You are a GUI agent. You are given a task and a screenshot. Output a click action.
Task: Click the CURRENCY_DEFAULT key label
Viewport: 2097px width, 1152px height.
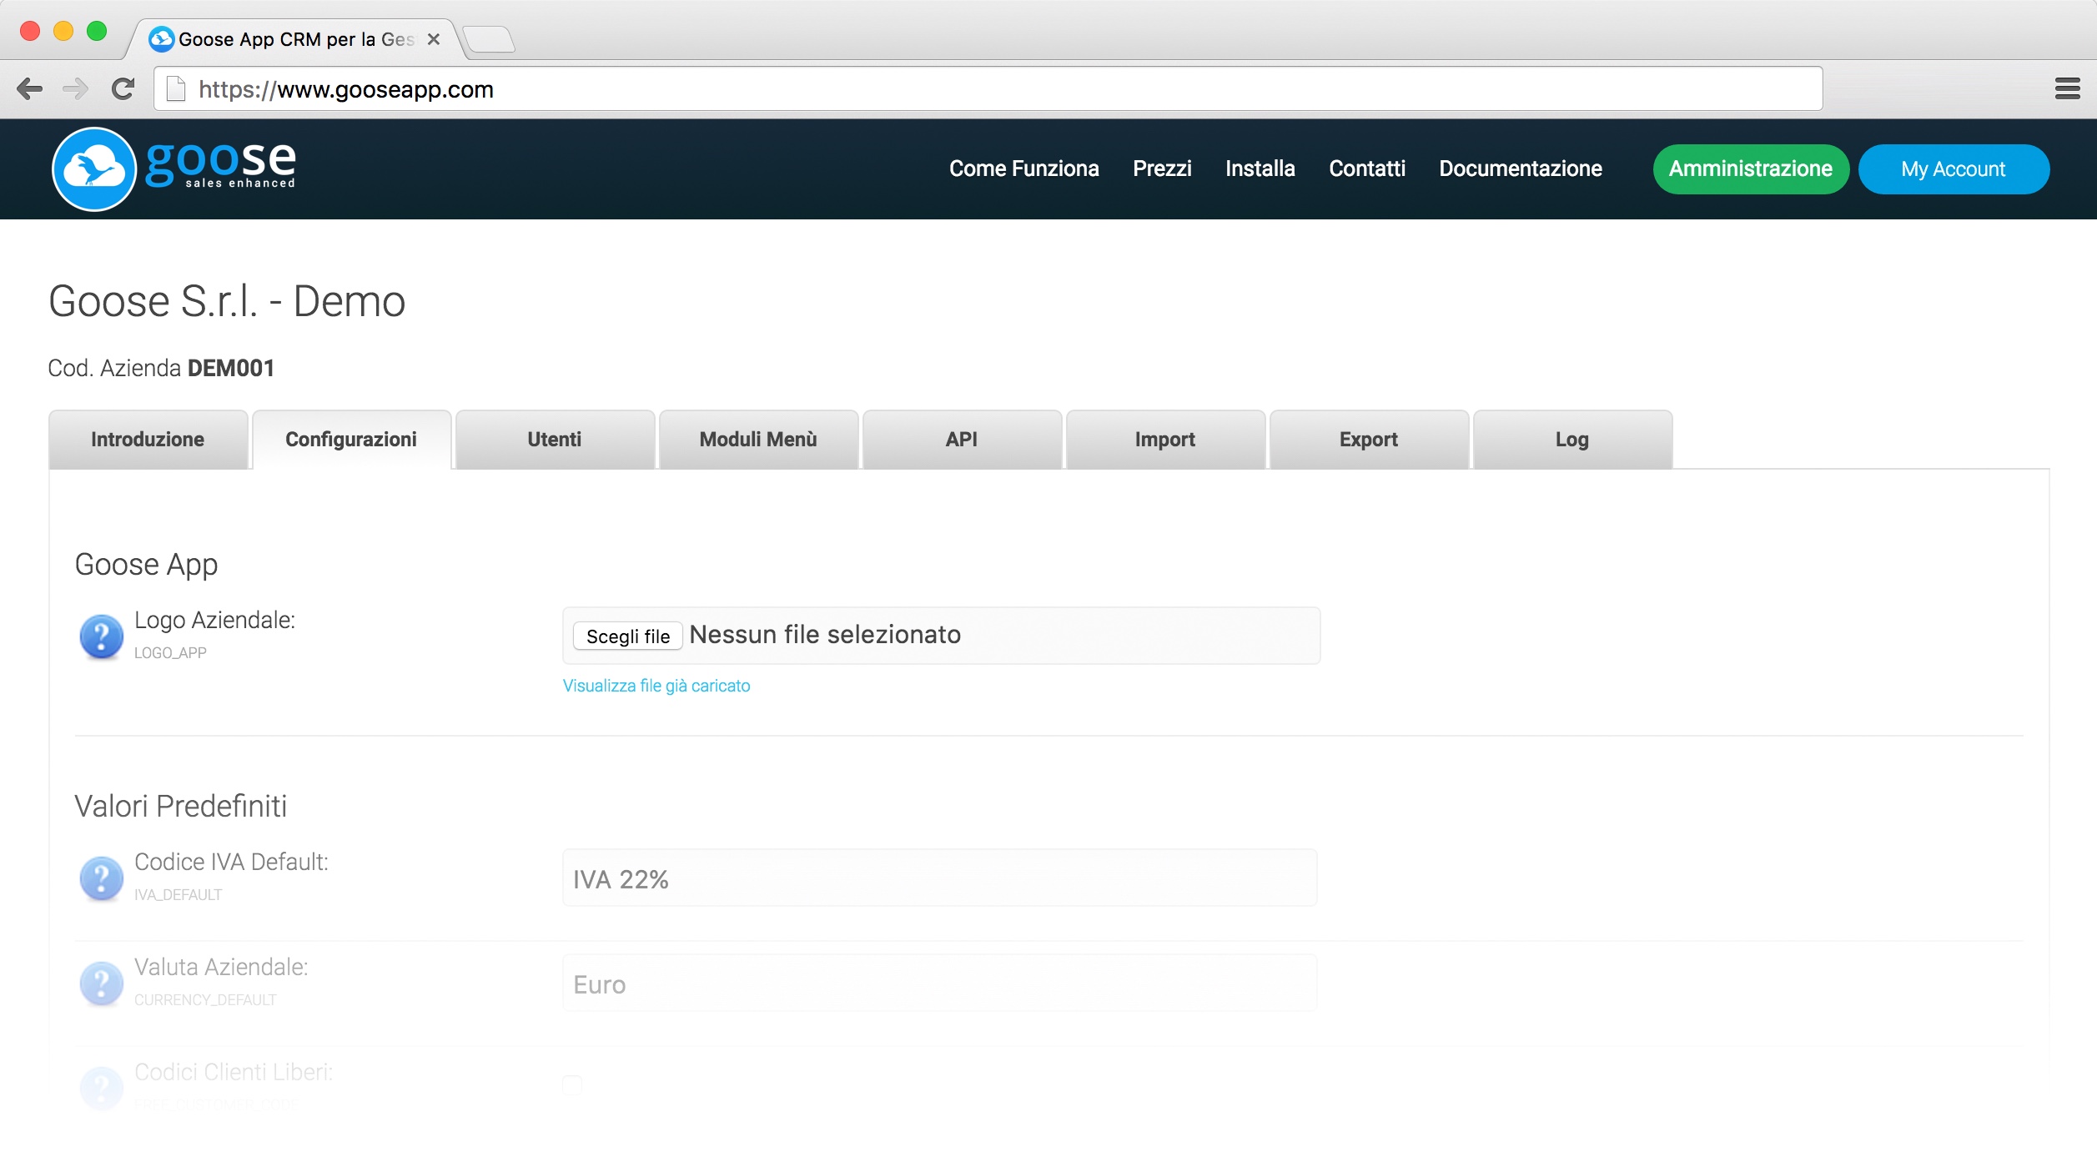(x=205, y=1000)
